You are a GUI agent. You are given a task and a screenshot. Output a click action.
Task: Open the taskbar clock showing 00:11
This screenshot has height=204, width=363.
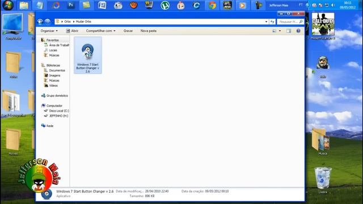(x=348, y=5)
